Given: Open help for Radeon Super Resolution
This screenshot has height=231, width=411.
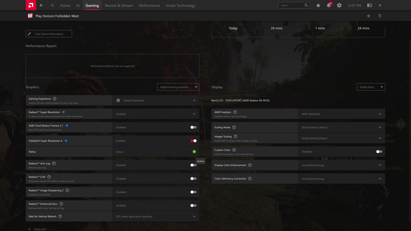Looking at the screenshot, I should tap(63, 112).
